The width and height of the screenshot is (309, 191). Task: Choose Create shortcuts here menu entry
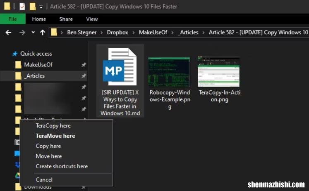62,166
